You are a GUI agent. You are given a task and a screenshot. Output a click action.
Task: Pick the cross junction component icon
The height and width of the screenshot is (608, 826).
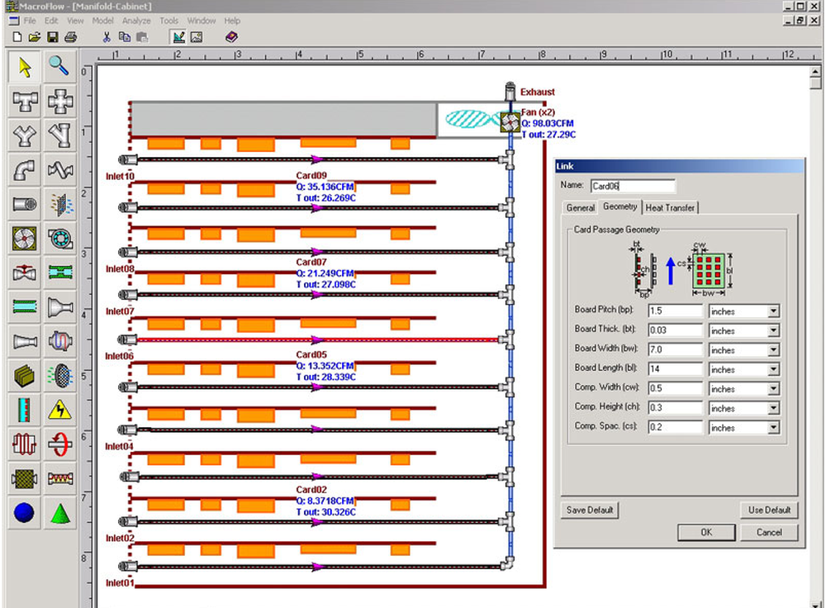point(59,101)
